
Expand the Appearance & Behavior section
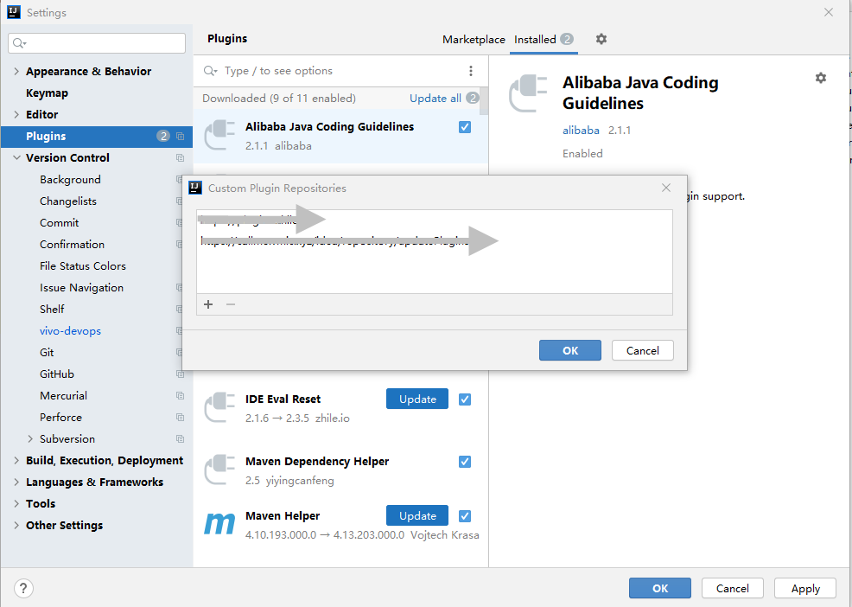(16, 71)
